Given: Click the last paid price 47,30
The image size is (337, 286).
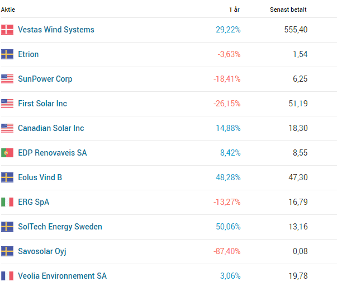Looking at the screenshot, I should tap(298, 177).
